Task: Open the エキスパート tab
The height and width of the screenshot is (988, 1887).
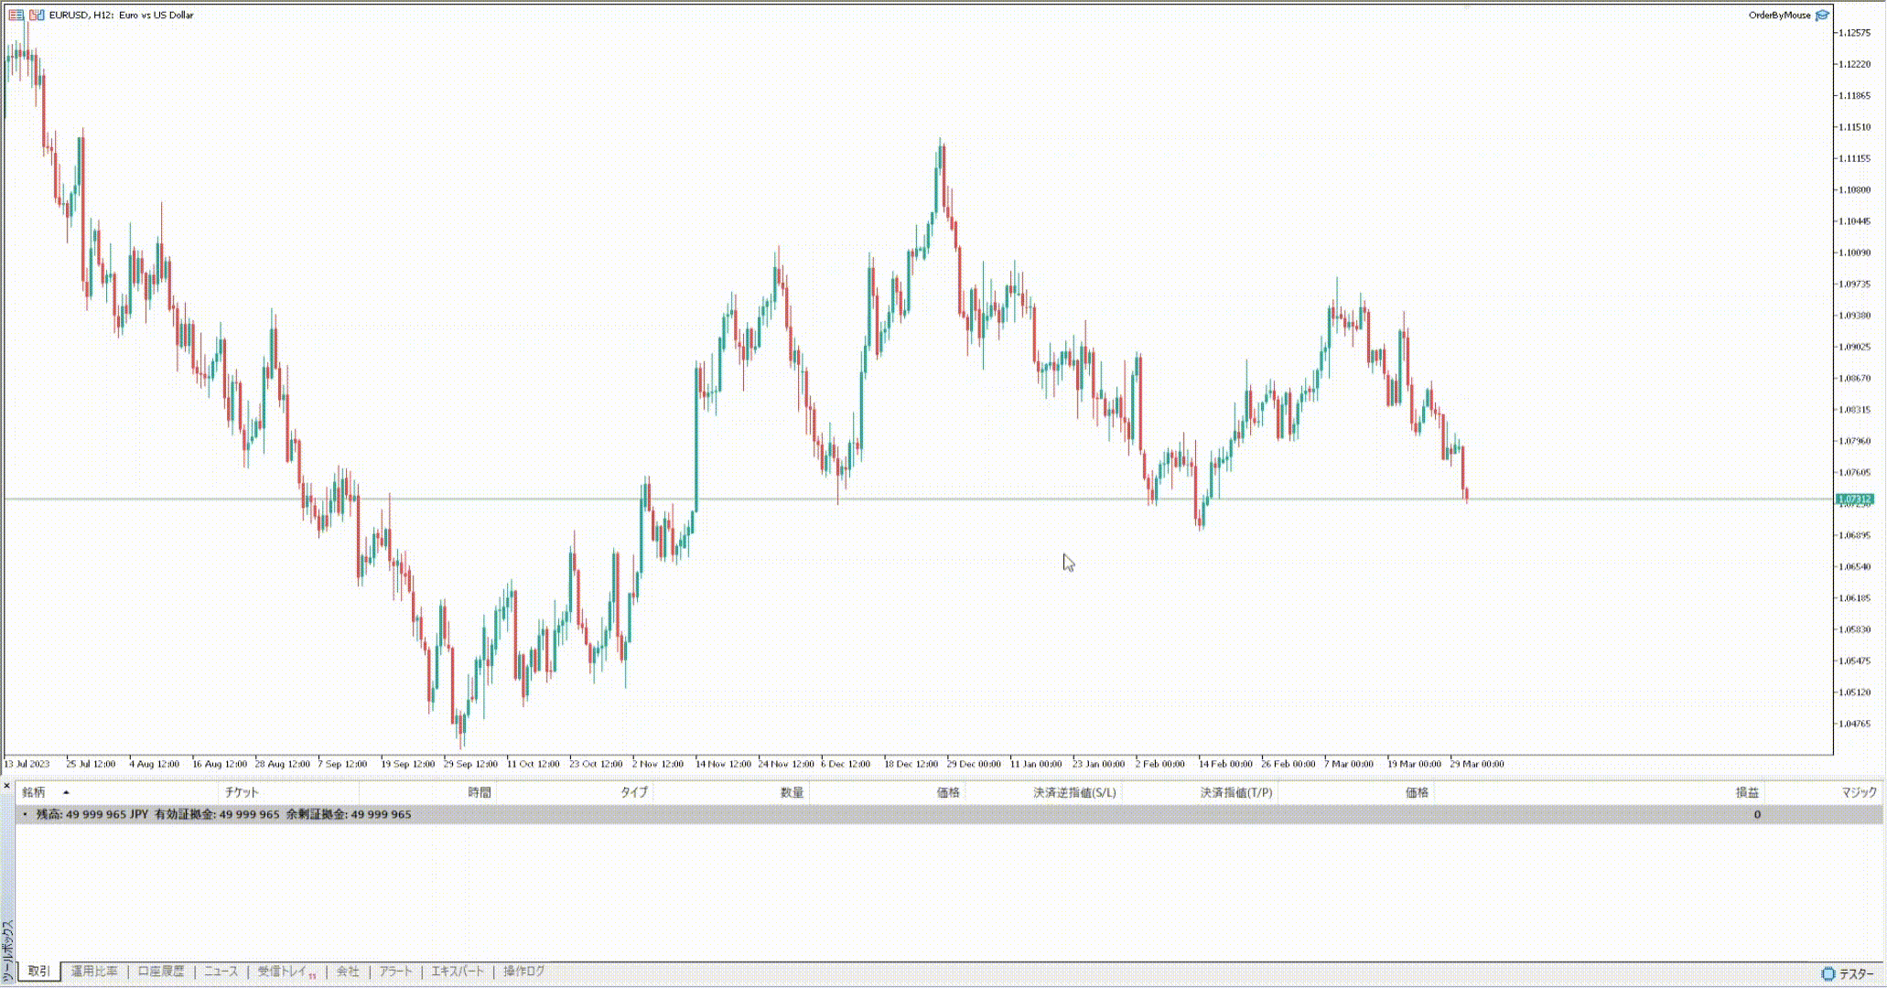Action: point(458,972)
